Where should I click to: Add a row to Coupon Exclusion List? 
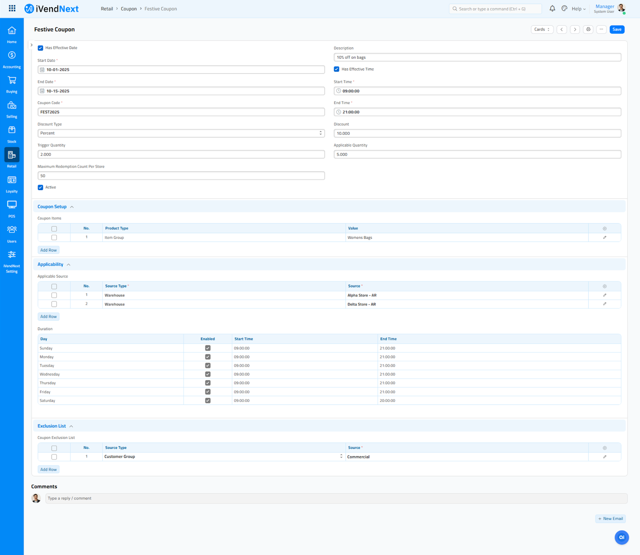click(48, 469)
